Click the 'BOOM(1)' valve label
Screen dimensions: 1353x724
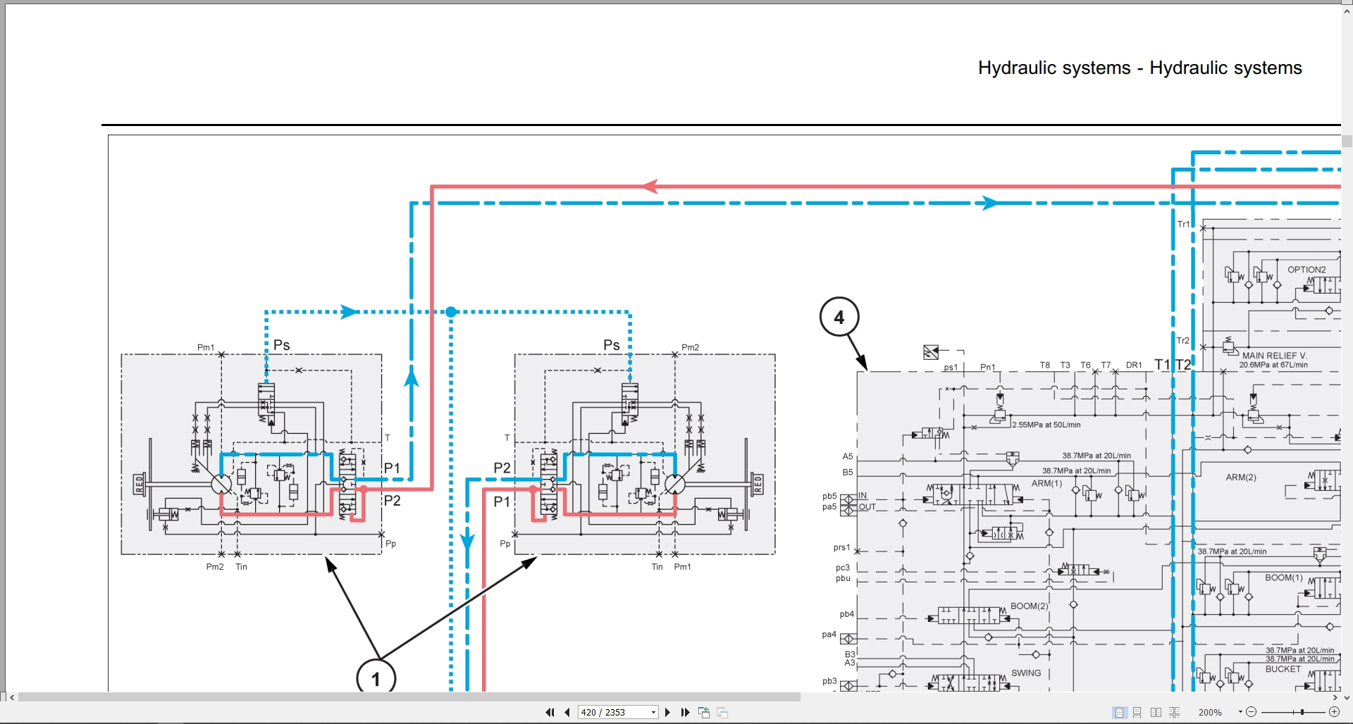pyautogui.click(x=1284, y=578)
